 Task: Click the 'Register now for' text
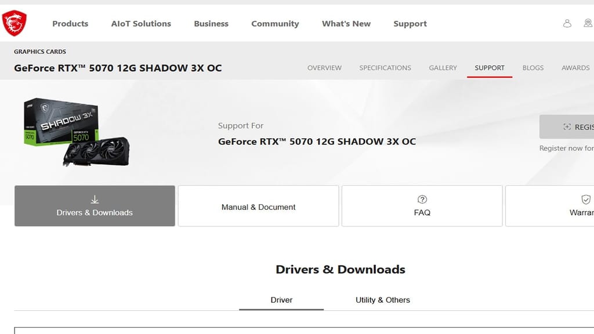coord(566,148)
